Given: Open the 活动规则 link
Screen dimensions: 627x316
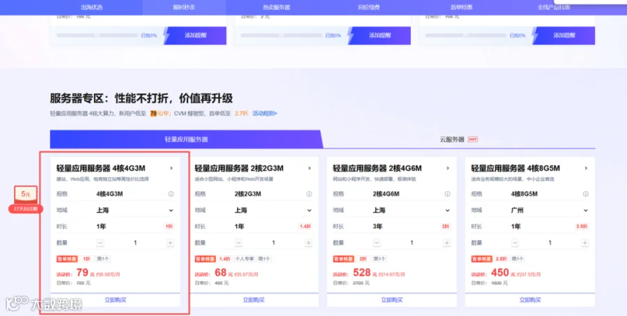Looking at the screenshot, I should point(265,113).
